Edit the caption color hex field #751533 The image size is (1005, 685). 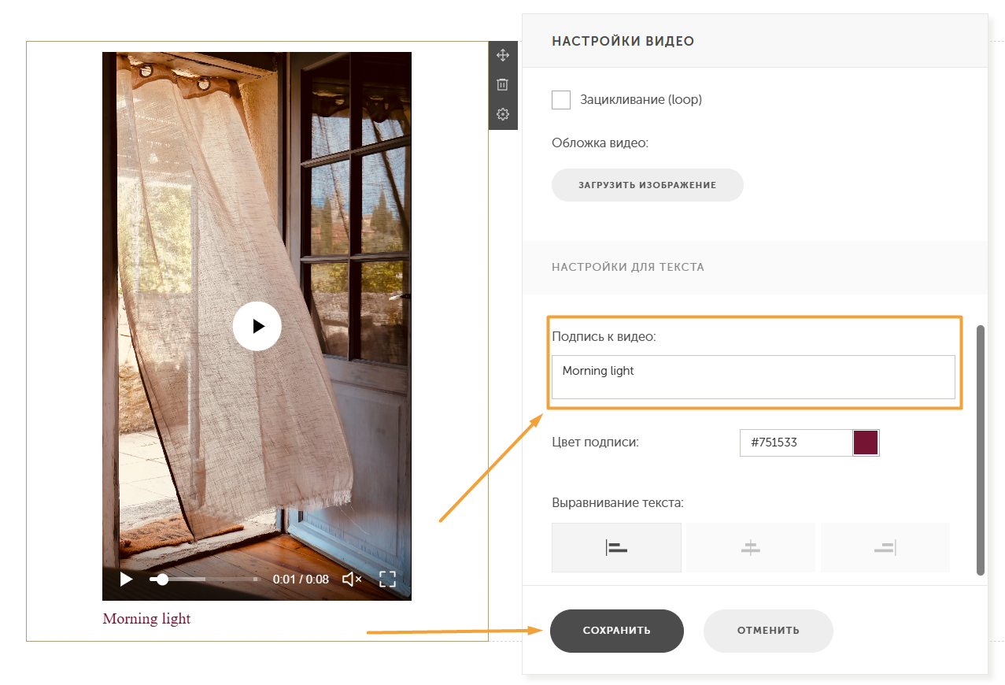point(796,442)
